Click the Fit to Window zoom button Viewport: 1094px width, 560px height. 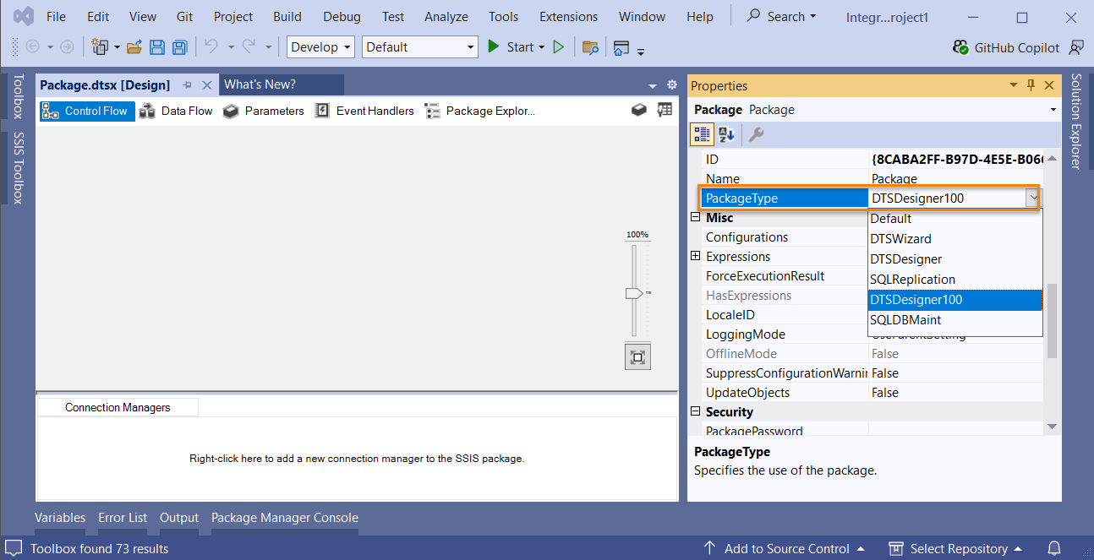pos(637,357)
